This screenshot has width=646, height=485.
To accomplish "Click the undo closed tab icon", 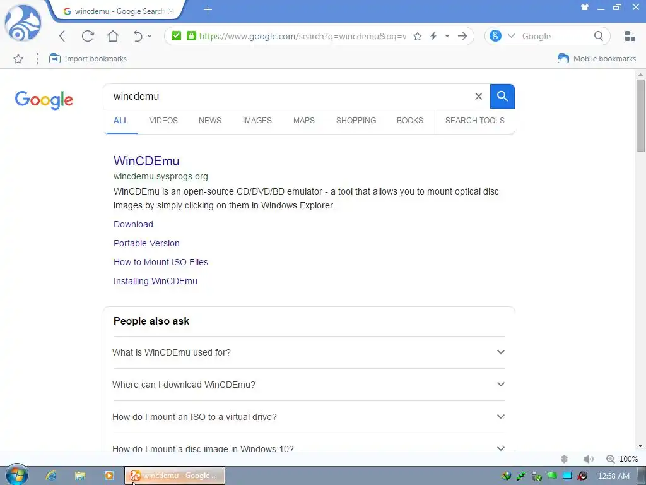I will [138, 36].
